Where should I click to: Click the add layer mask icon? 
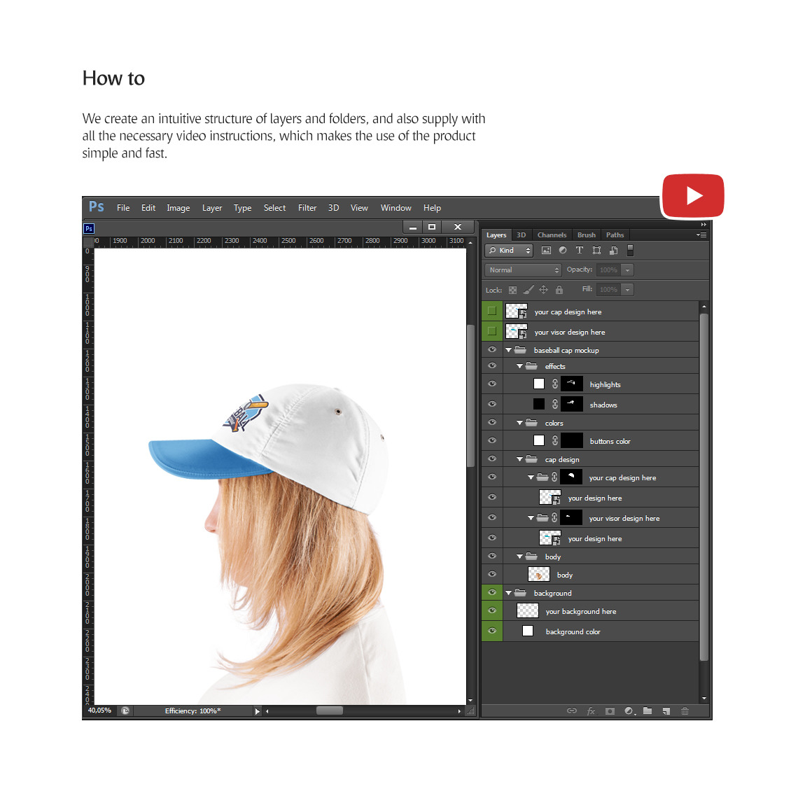pos(610,711)
